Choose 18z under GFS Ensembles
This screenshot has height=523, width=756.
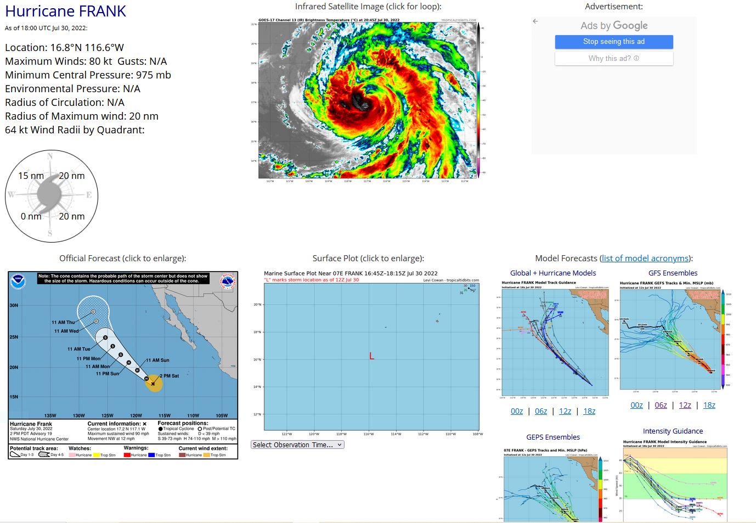[x=709, y=405]
